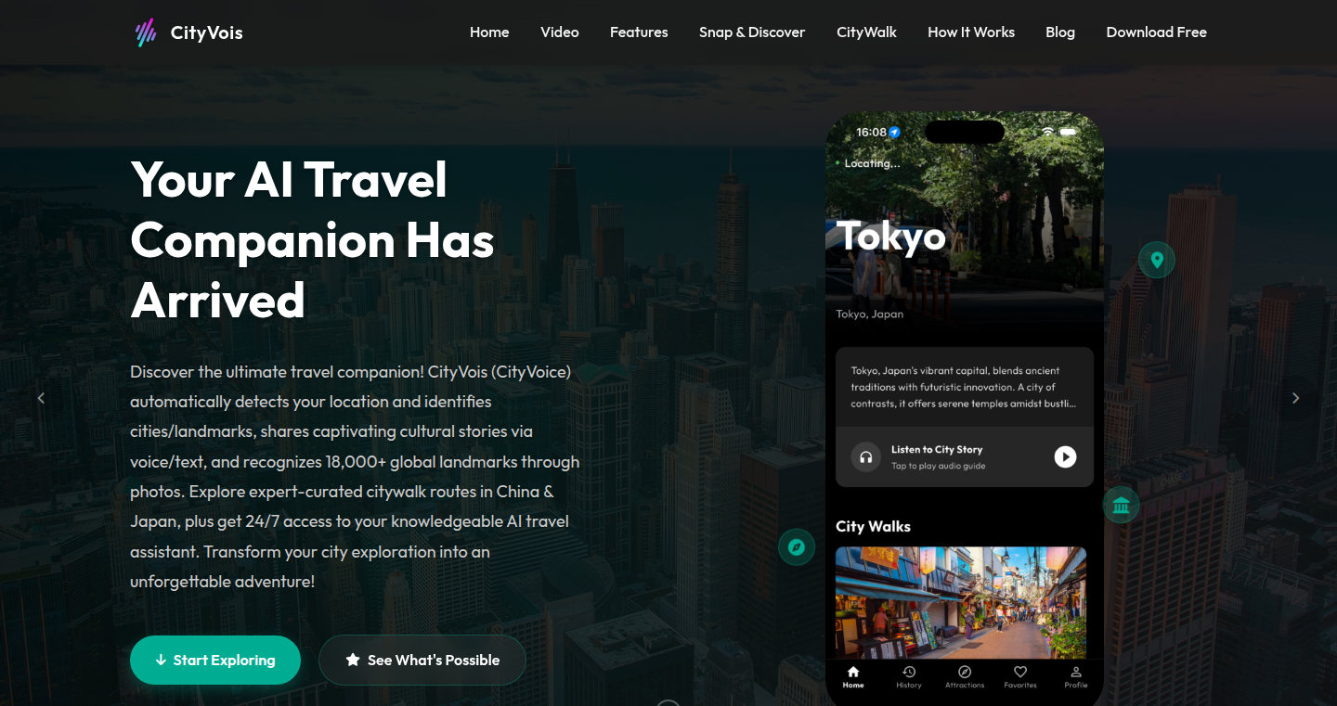Open the Profile tab in phone mockup
Viewport: 1337px width, 706px height.
[1076, 677]
